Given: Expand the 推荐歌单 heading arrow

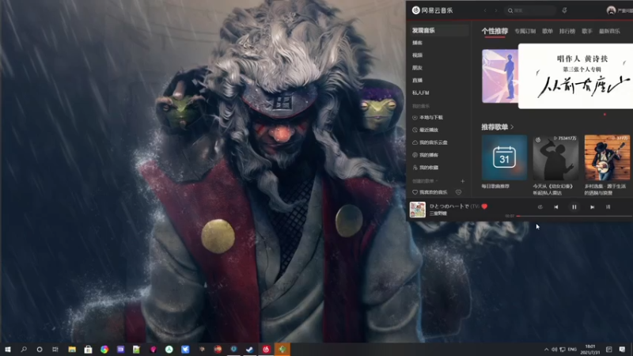Looking at the screenshot, I should 512,127.
